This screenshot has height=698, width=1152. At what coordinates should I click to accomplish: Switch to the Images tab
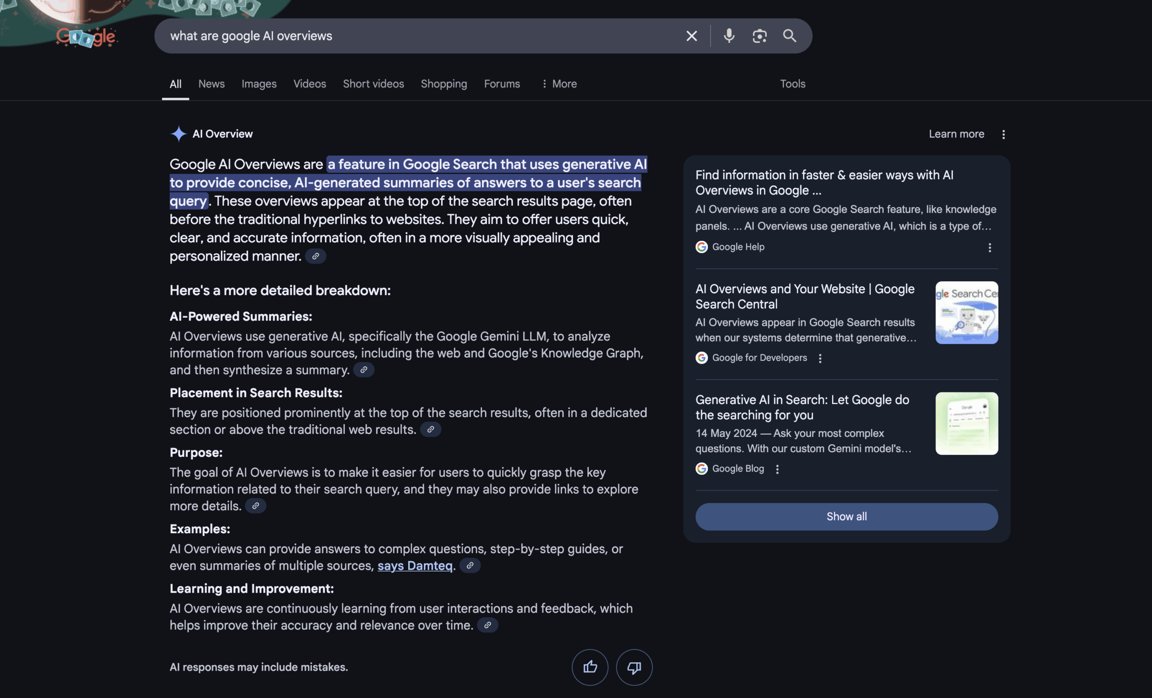259,84
